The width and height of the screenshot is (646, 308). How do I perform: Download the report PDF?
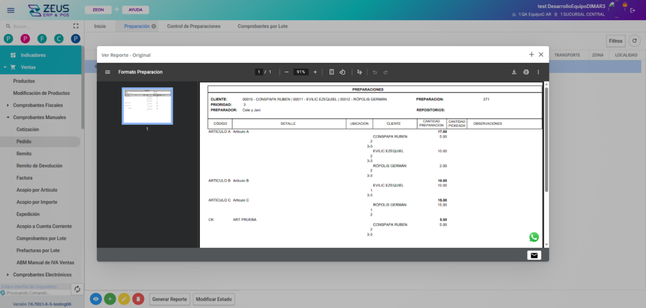click(x=514, y=72)
